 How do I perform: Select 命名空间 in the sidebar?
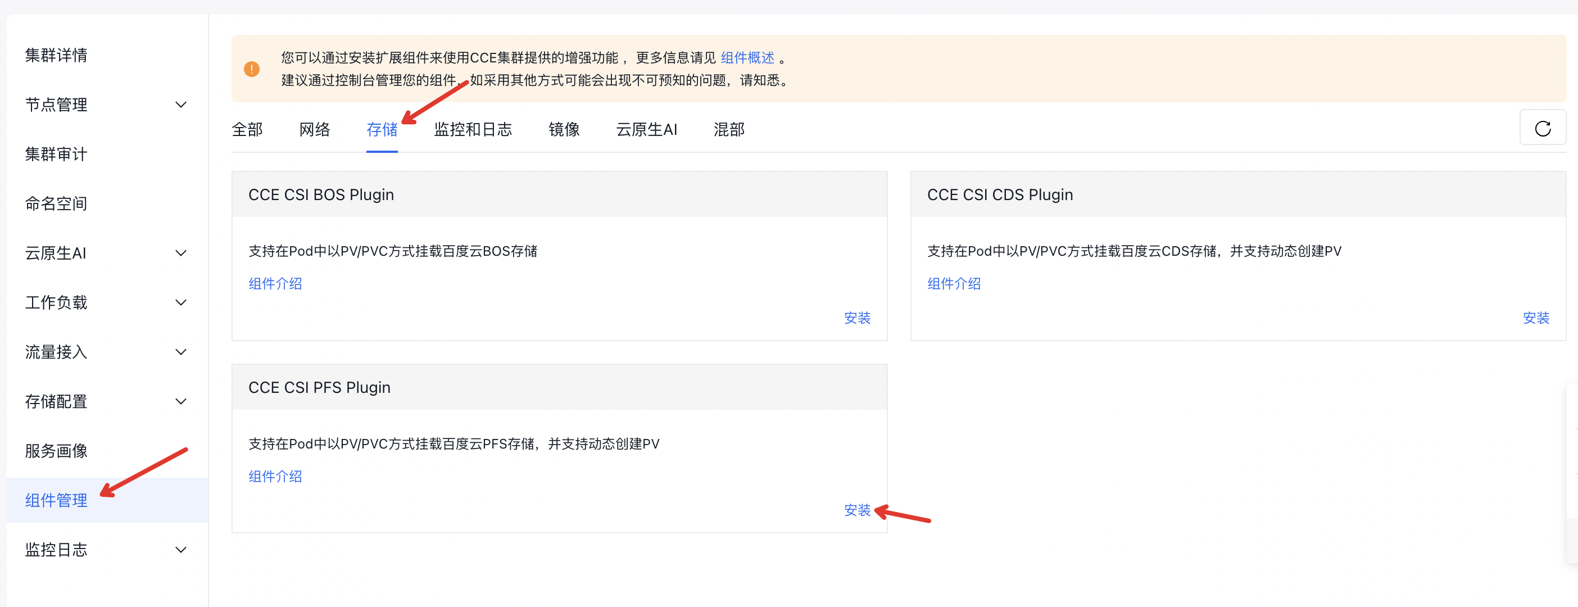pos(56,203)
